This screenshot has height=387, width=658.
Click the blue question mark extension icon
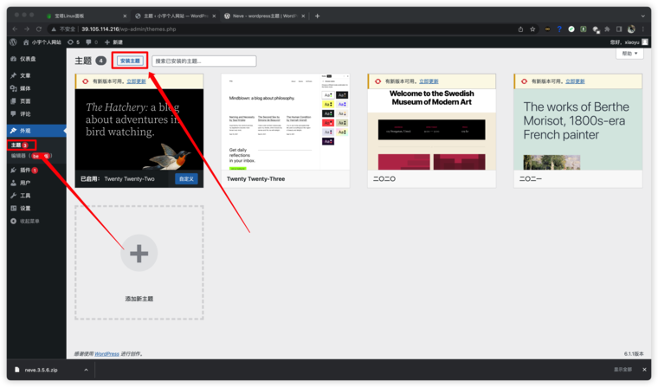coord(559,29)
